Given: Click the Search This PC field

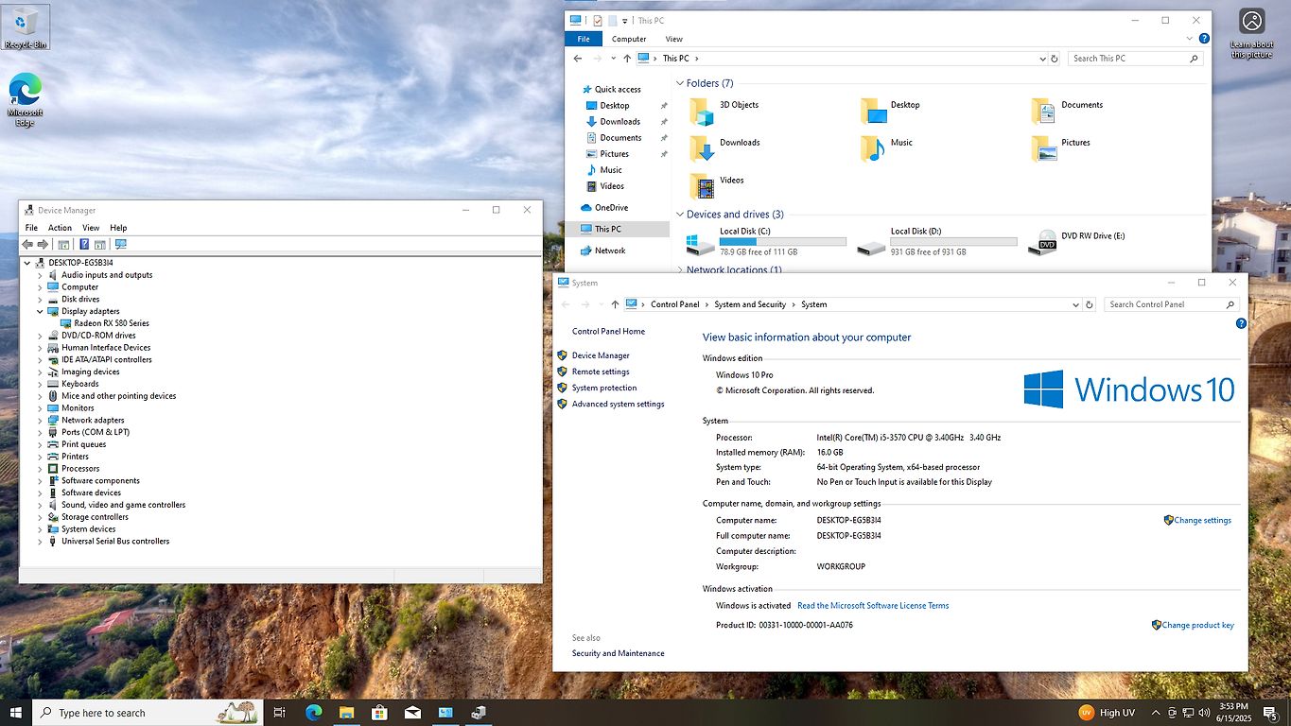Looking at the screenshot, I should point(1136,59).
